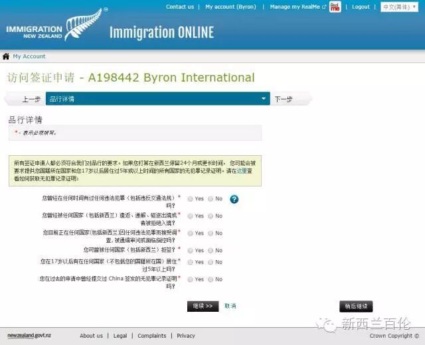Select No for the 违法犯罪 (criminal offence) question

tap(211, 199)
